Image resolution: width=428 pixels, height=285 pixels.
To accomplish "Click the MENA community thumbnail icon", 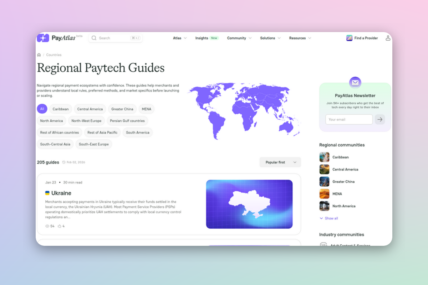I will point(324,194).
